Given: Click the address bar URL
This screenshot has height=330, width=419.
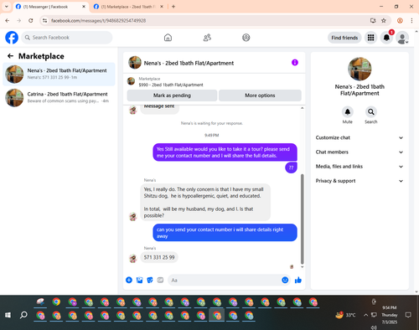Looking at the screenshot, I should click(x=98, y=21).
